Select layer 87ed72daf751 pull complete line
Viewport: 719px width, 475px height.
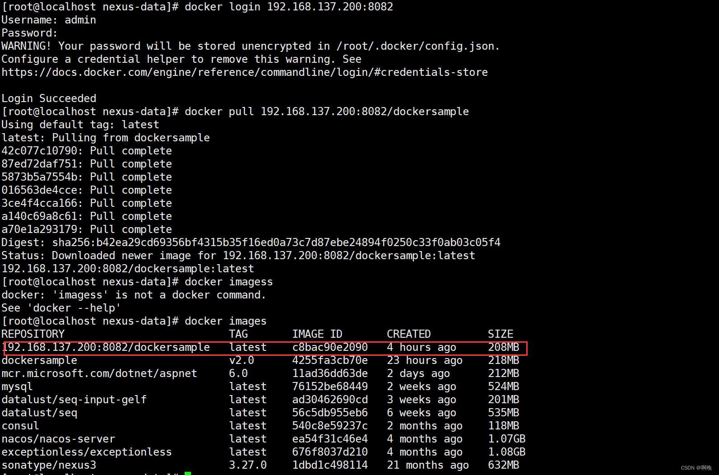87,164
